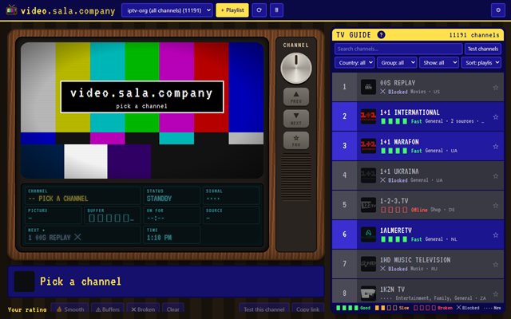Click the STANDBY status readout

coord(172,195)
